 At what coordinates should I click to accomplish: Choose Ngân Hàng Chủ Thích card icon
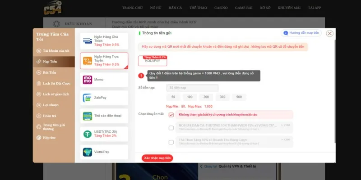(88, 41)
